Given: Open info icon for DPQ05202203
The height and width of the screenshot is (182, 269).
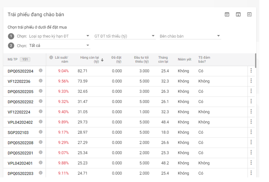Looking at the screenshot, I should click(x=41, y=173).
